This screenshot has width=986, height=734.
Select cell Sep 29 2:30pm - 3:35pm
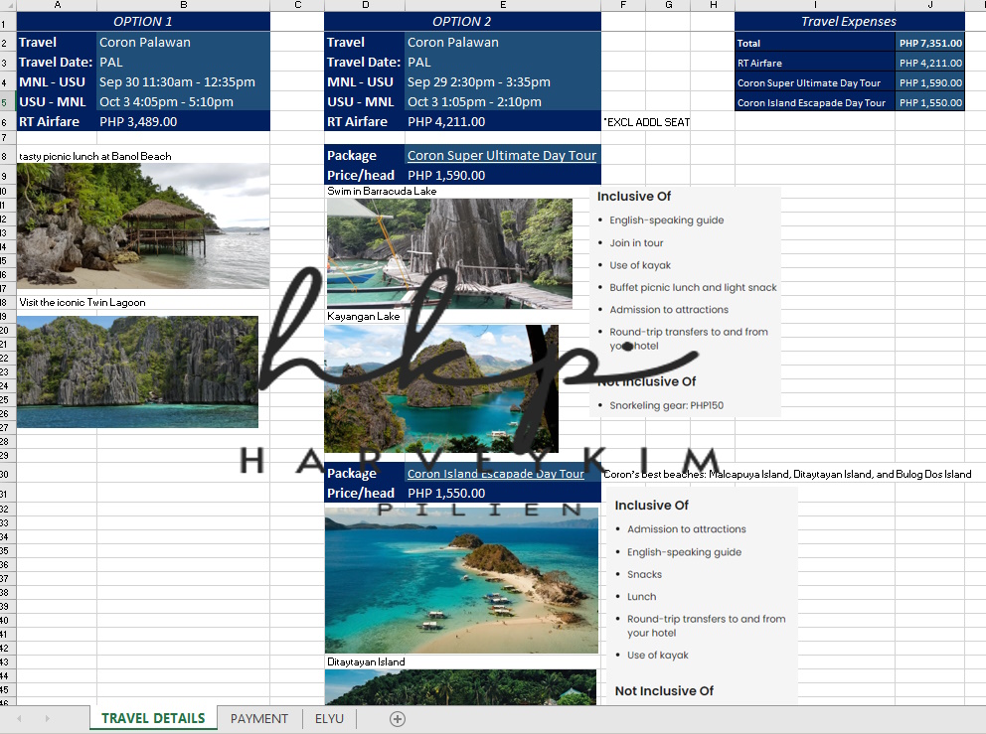[x=503, y=81]
